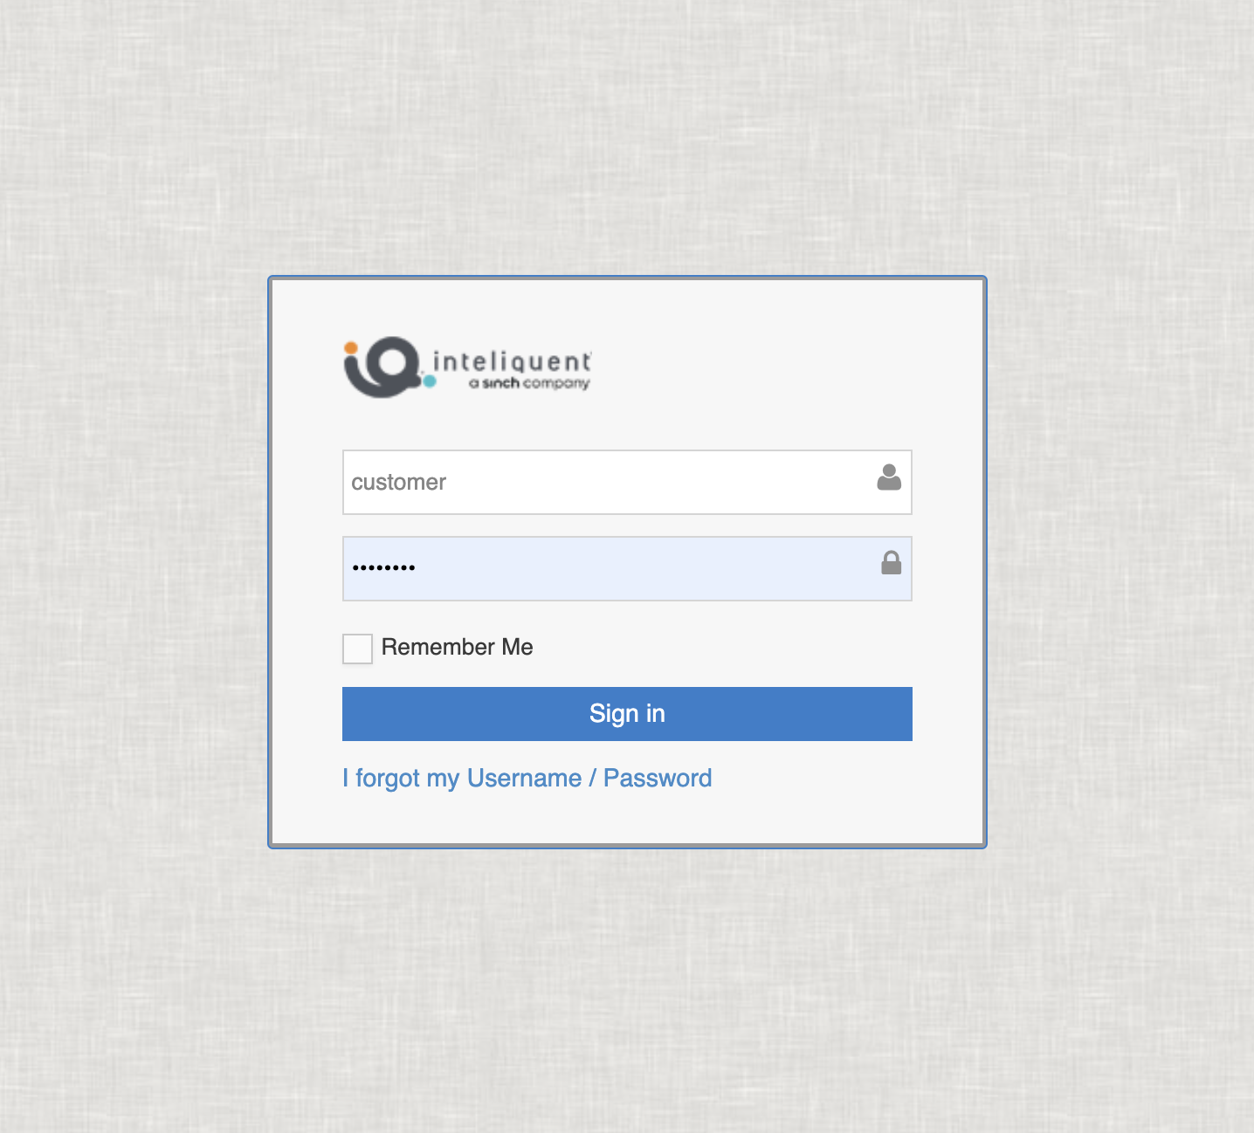Click the padlock icon in password field
1254x1133 pixels.
(891, 563)
